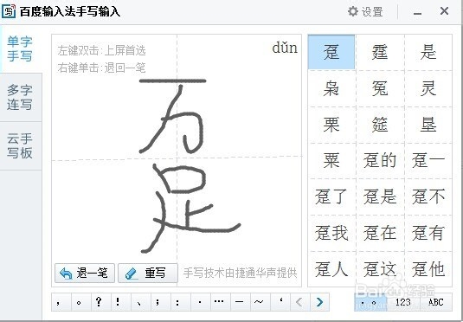Screen dimensions: 463x322
Task: Pick the phrase candidate 趸人
Action: (331, 269)
